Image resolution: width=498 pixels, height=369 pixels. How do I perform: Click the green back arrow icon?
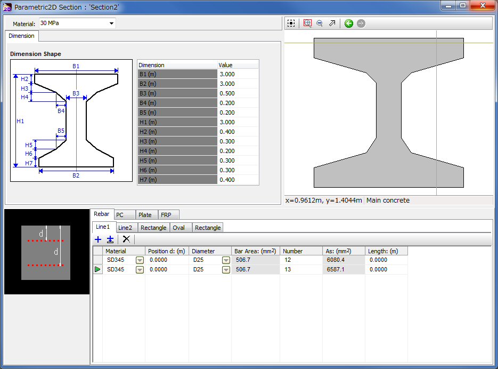click(349, 23)
